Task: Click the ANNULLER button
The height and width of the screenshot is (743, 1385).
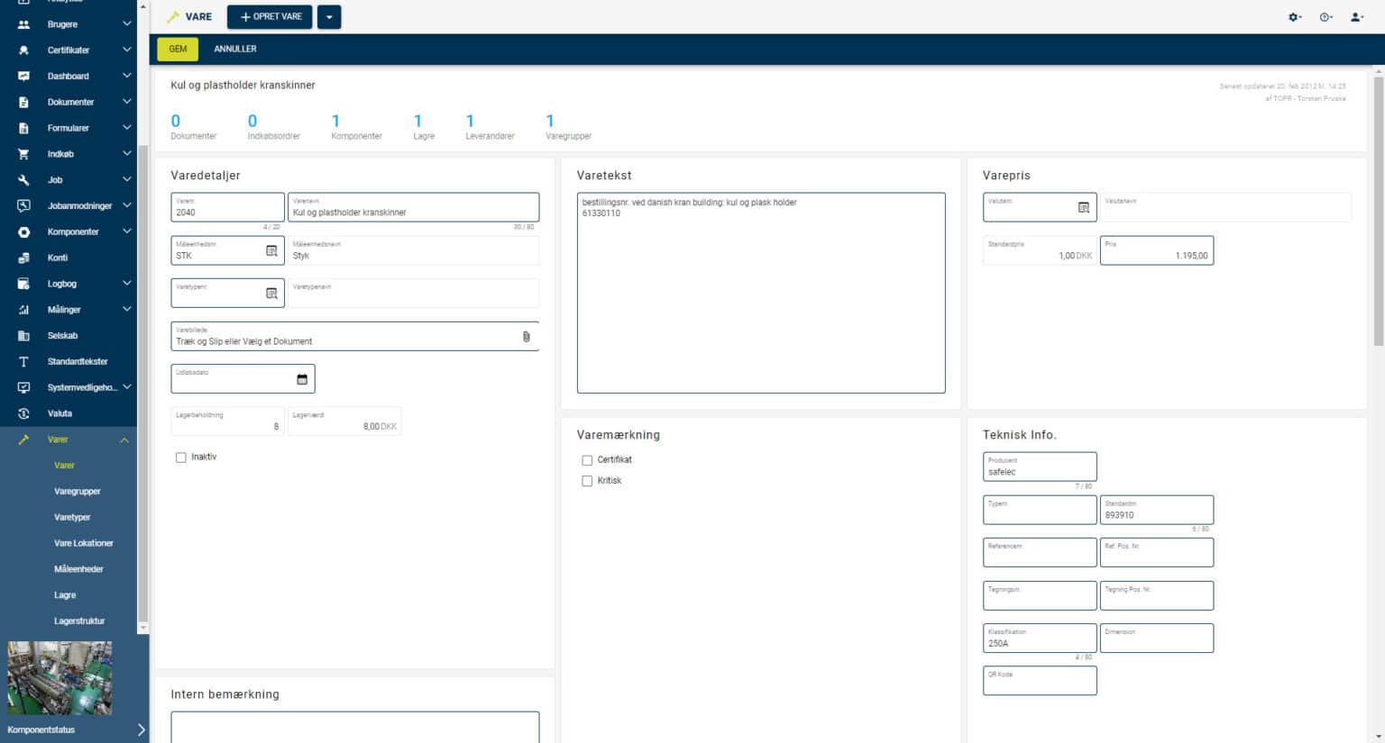Action: pyautogui.click(x=235, y=49)
